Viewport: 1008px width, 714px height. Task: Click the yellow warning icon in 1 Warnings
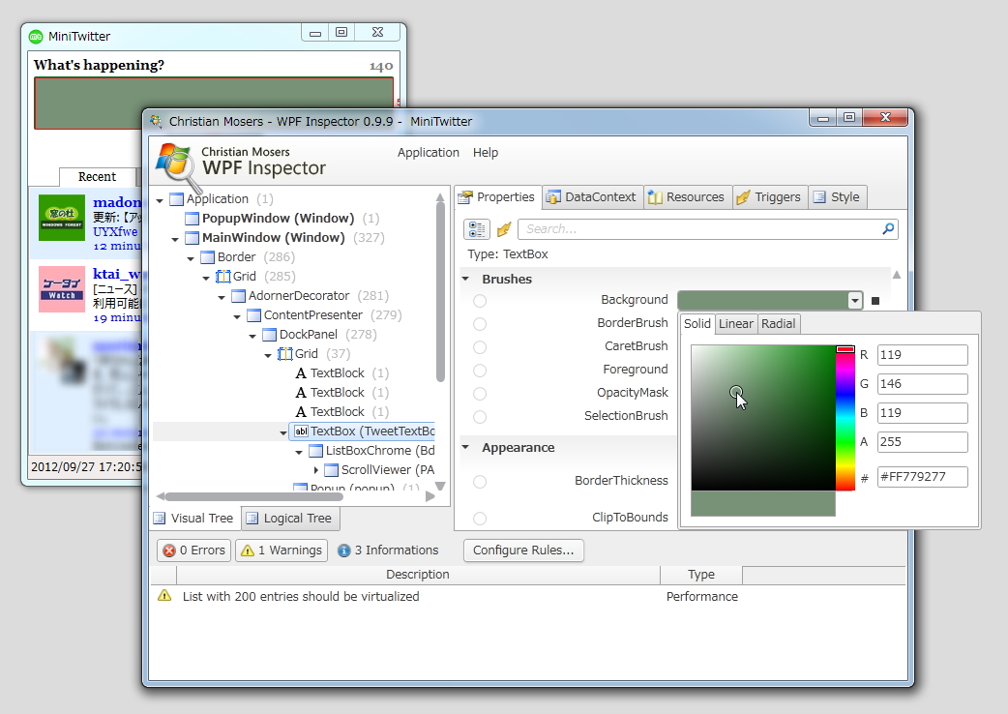[x=248, y=550]
